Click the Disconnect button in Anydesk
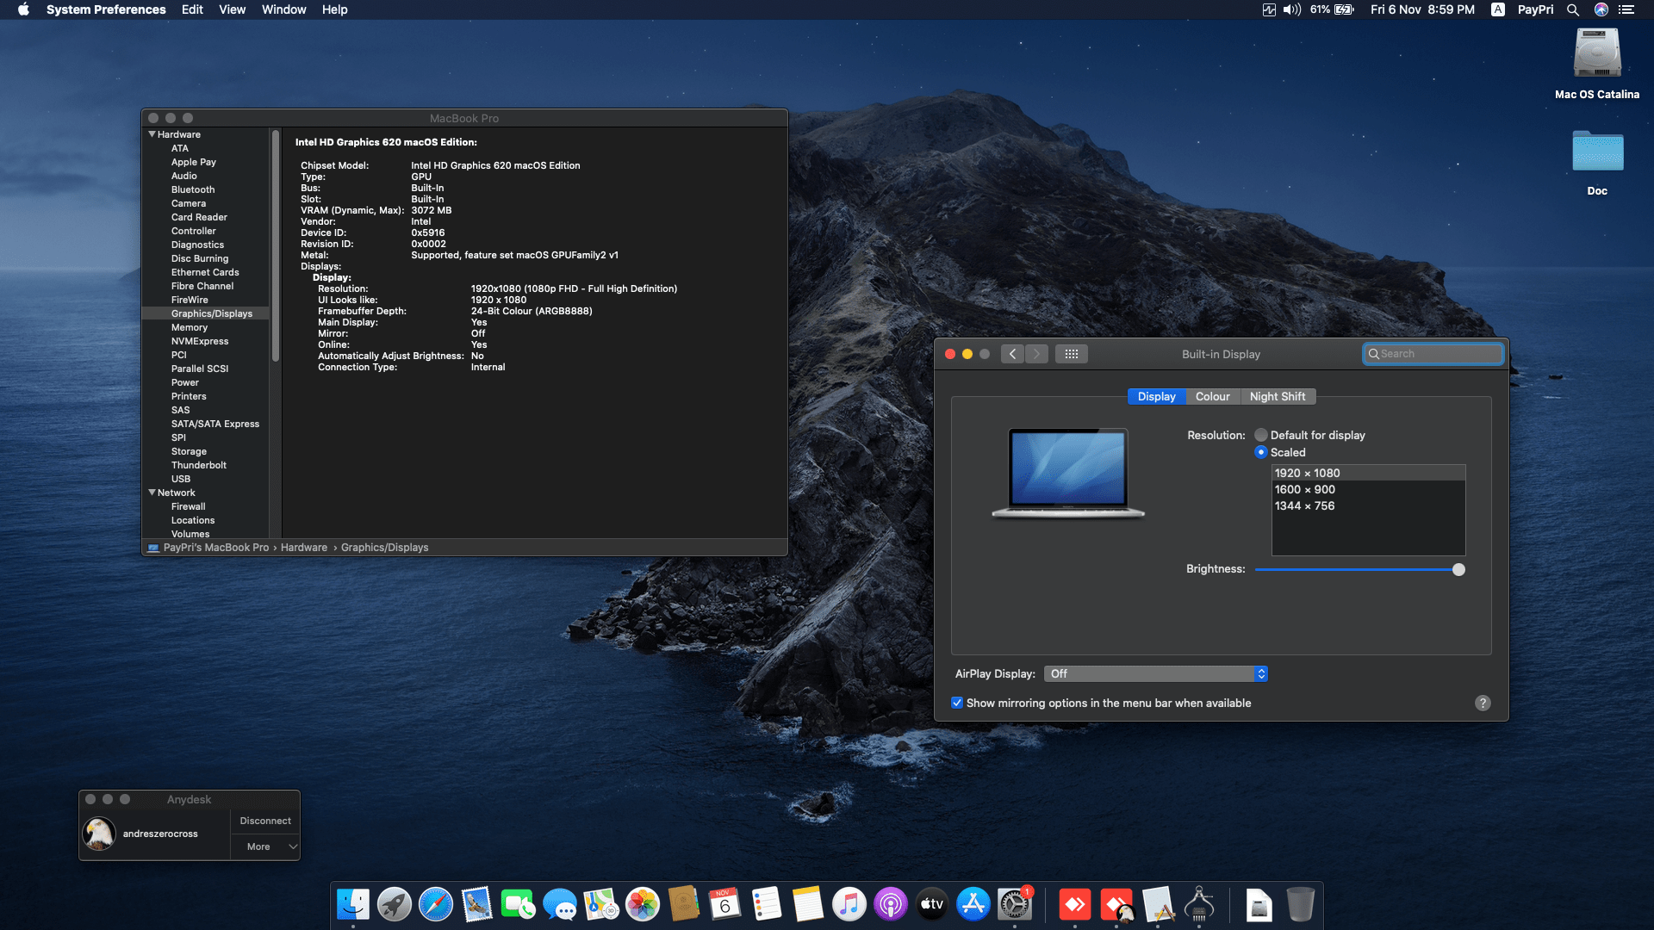The image size is (1654, 930). [265, 821]
